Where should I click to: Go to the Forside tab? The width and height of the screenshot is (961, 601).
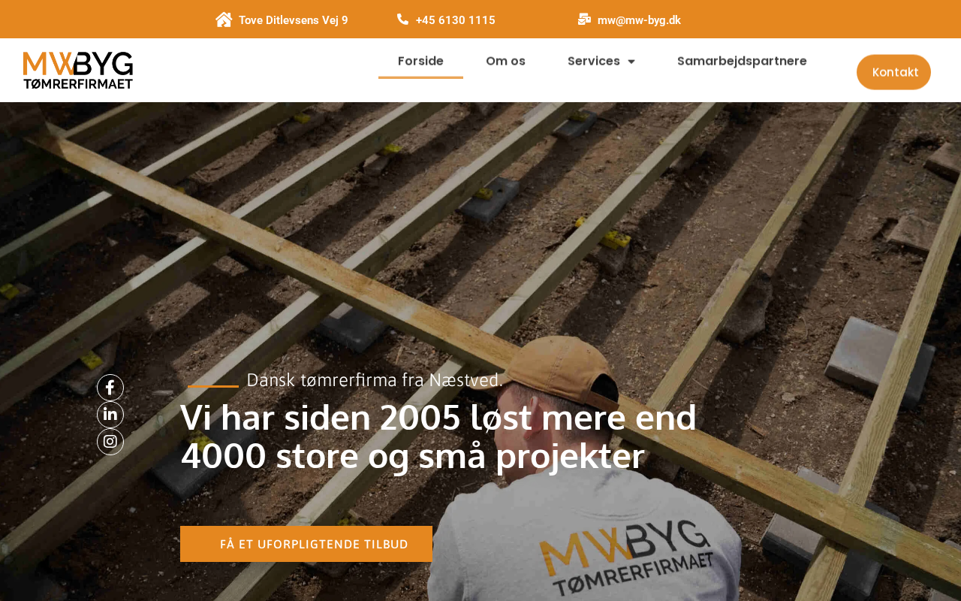click(x=420, y=61)
